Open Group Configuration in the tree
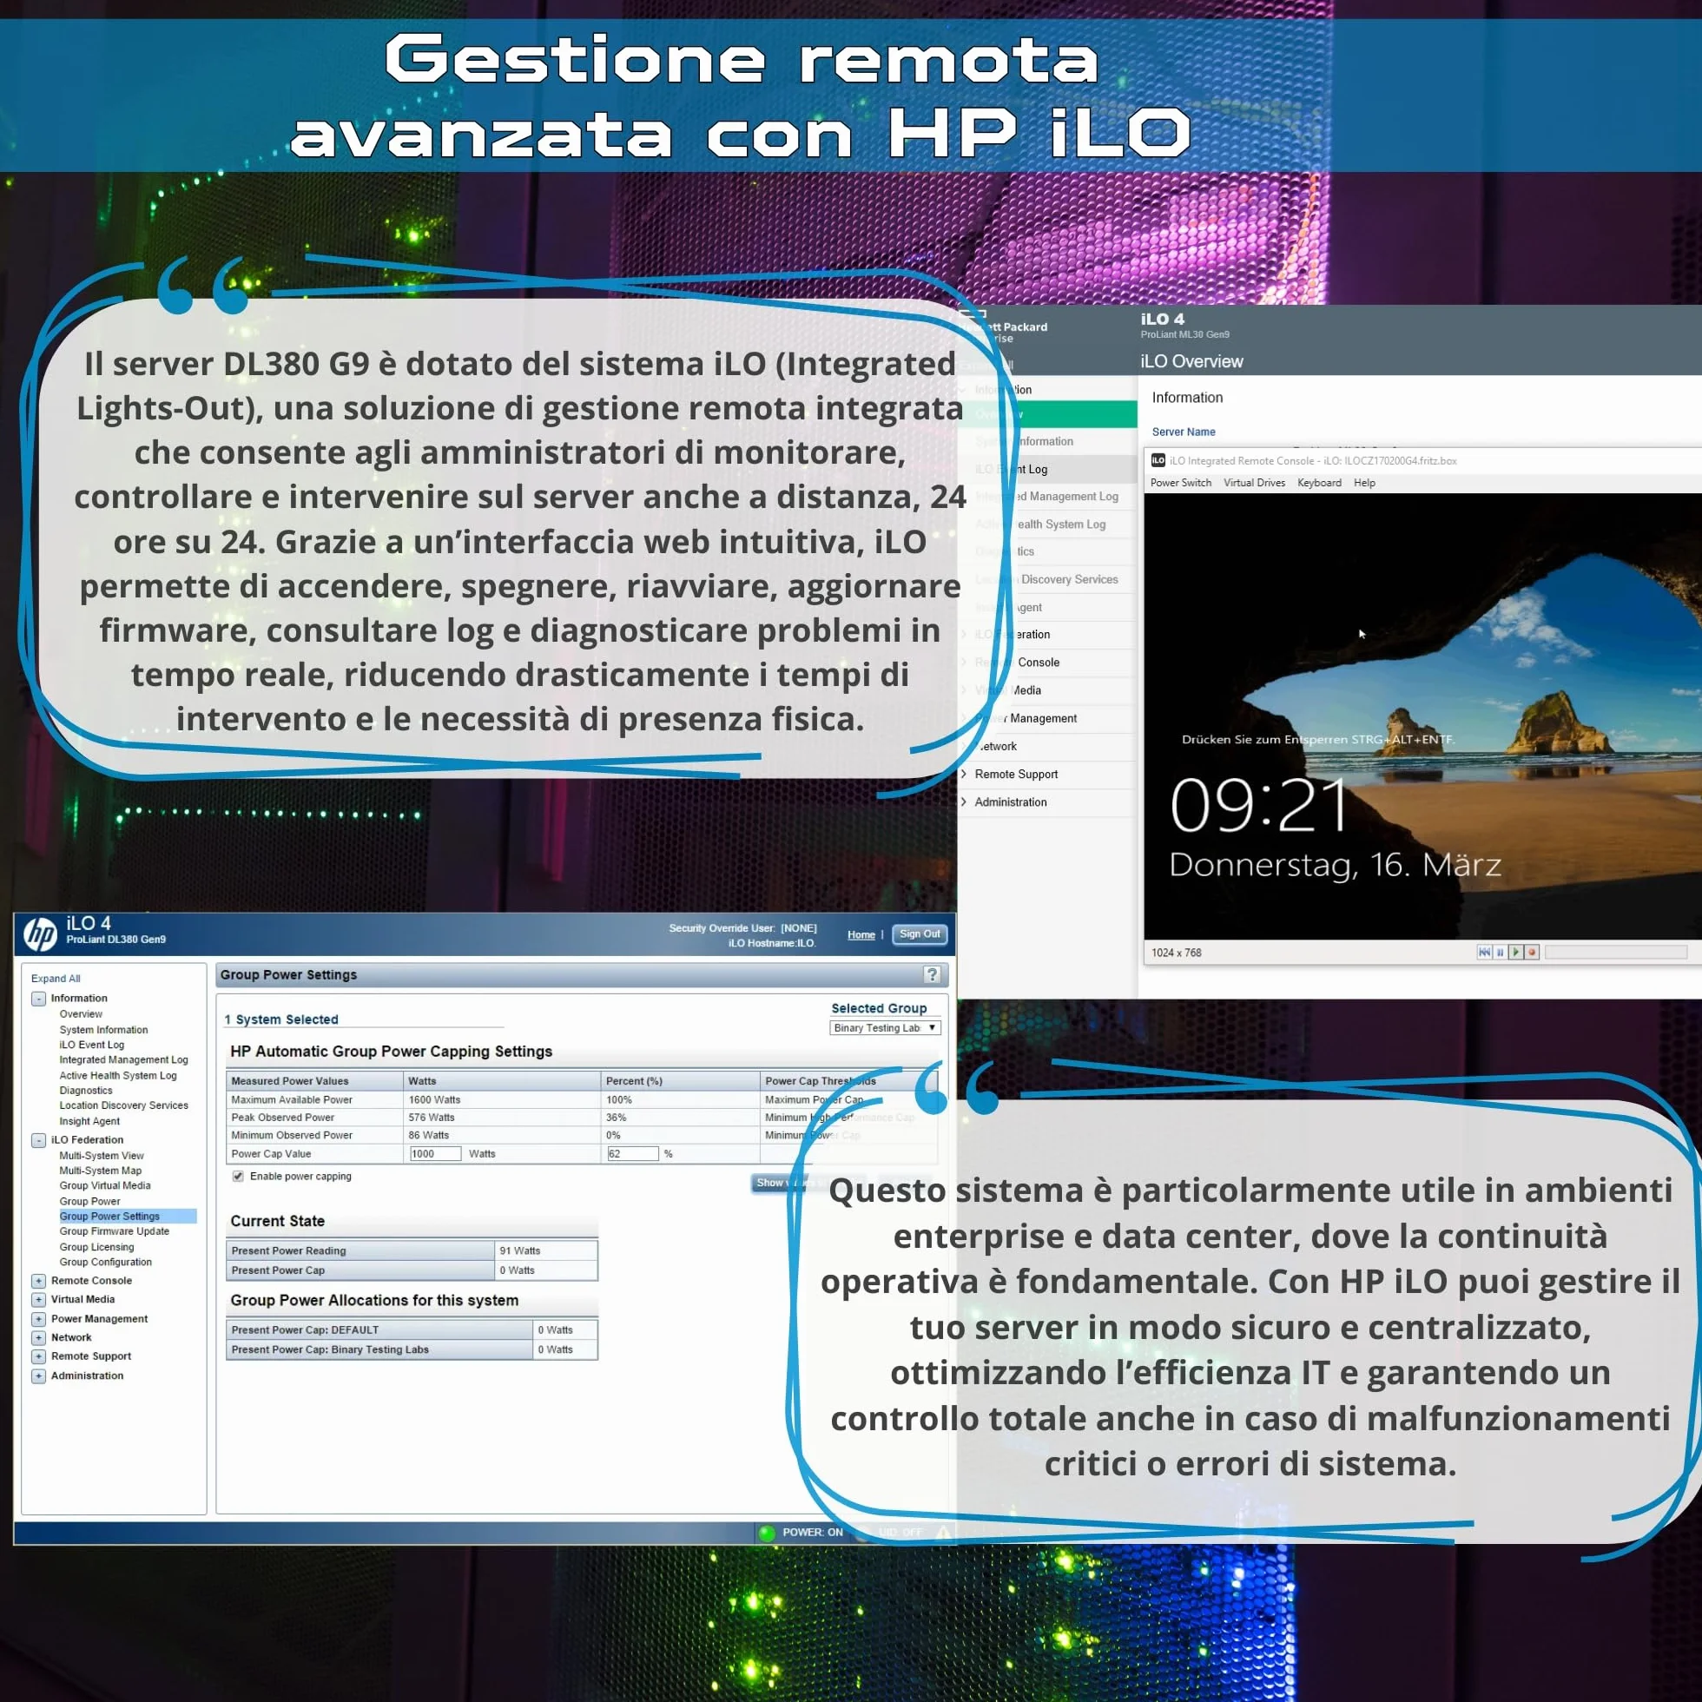 click(106, 1263)
